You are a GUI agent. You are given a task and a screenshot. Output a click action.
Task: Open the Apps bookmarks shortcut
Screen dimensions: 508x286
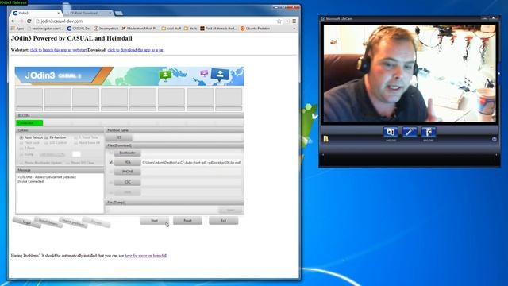pyautogui.click(x=17, y=29)
